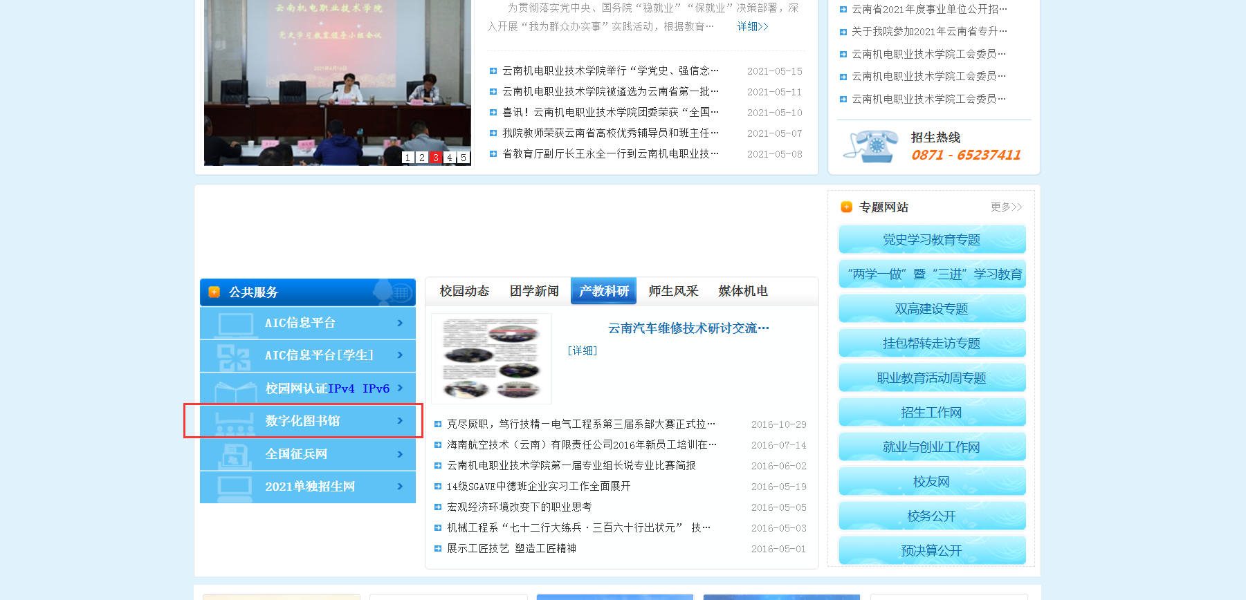The width and height of the screenshot is (1246, 600).
Task: Click the 校园网认证 book icon
Action: [x=235, y=389]
